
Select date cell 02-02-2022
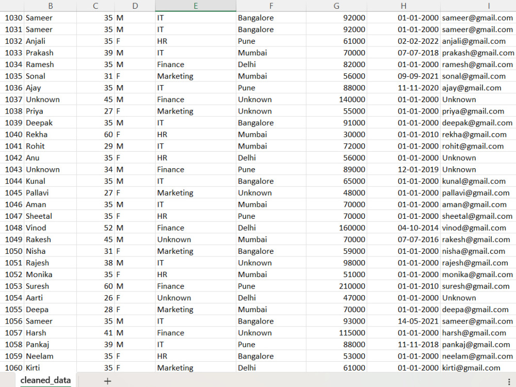tap(404, 41)
